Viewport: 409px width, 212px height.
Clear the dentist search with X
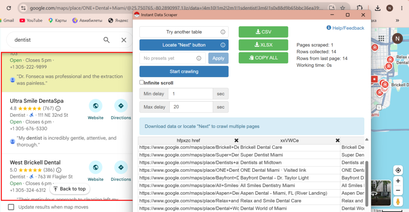click(x=124, y=40)
